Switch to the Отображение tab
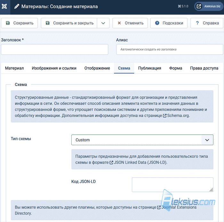This screenshot has height=222, width=224. click(x=97, y=68)
